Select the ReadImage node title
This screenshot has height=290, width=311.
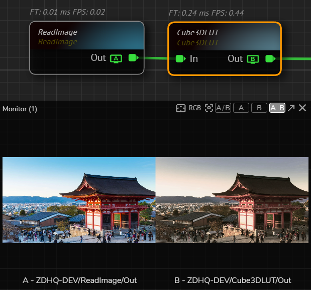pos(58,32)
